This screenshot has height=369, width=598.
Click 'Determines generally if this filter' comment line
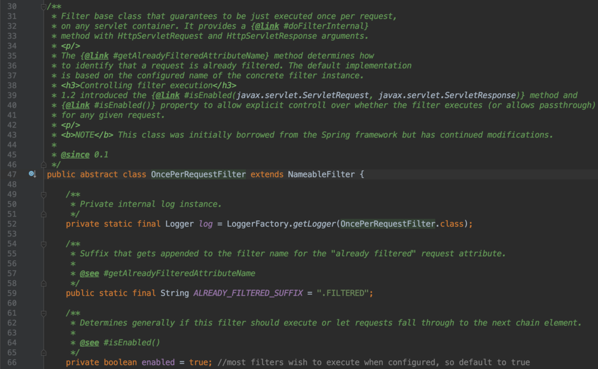point(330,323)
